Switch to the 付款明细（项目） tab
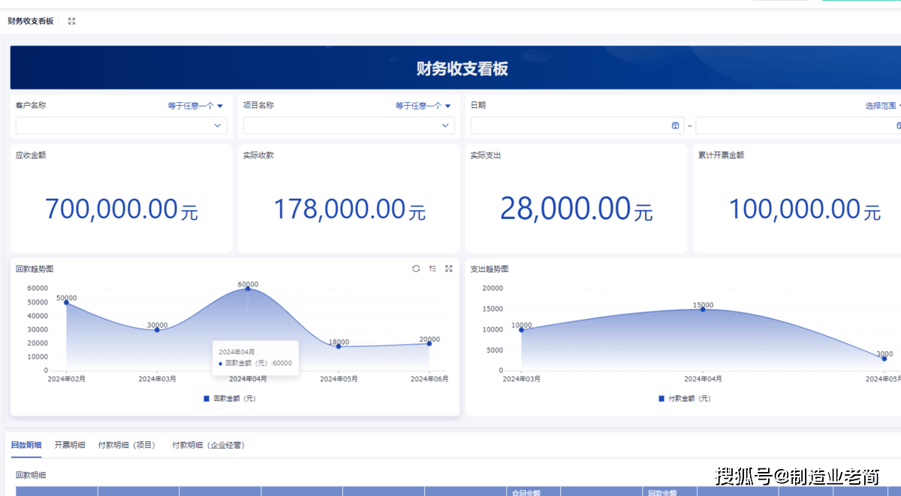Image resolution: width=901 pixels, height=496 pixels. pos(128,445)
